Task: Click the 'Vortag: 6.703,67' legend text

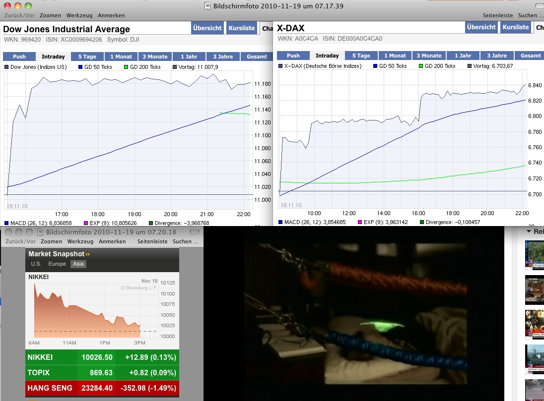Action: (x=493, y=66)
